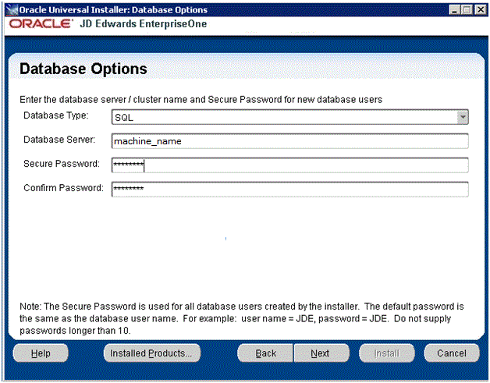Click the Secure Password note text

(241, 312)
